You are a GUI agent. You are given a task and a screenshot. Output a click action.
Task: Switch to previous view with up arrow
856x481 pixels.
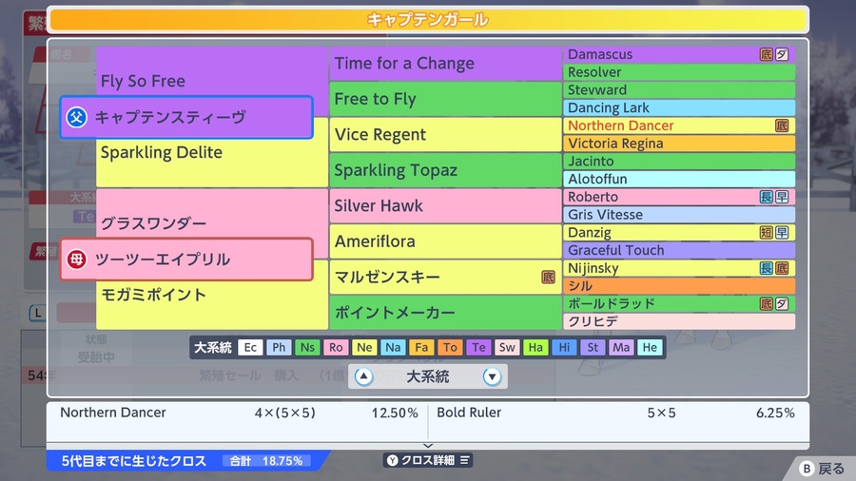coord(363,376)
